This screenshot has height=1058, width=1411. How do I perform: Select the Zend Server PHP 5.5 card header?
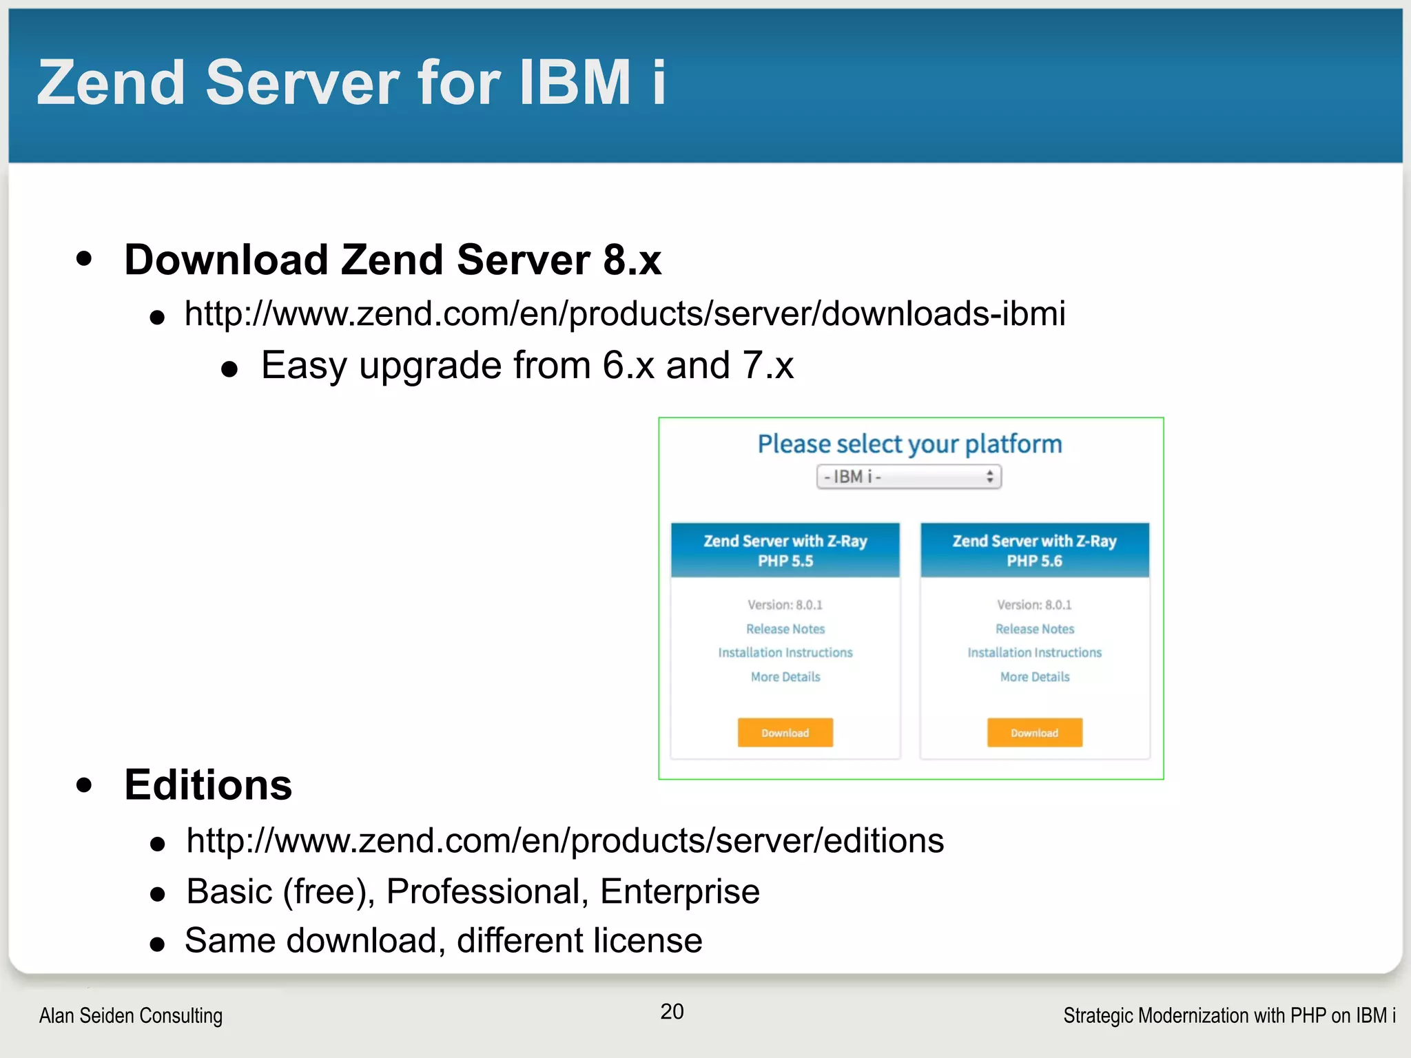click(785, 550)
